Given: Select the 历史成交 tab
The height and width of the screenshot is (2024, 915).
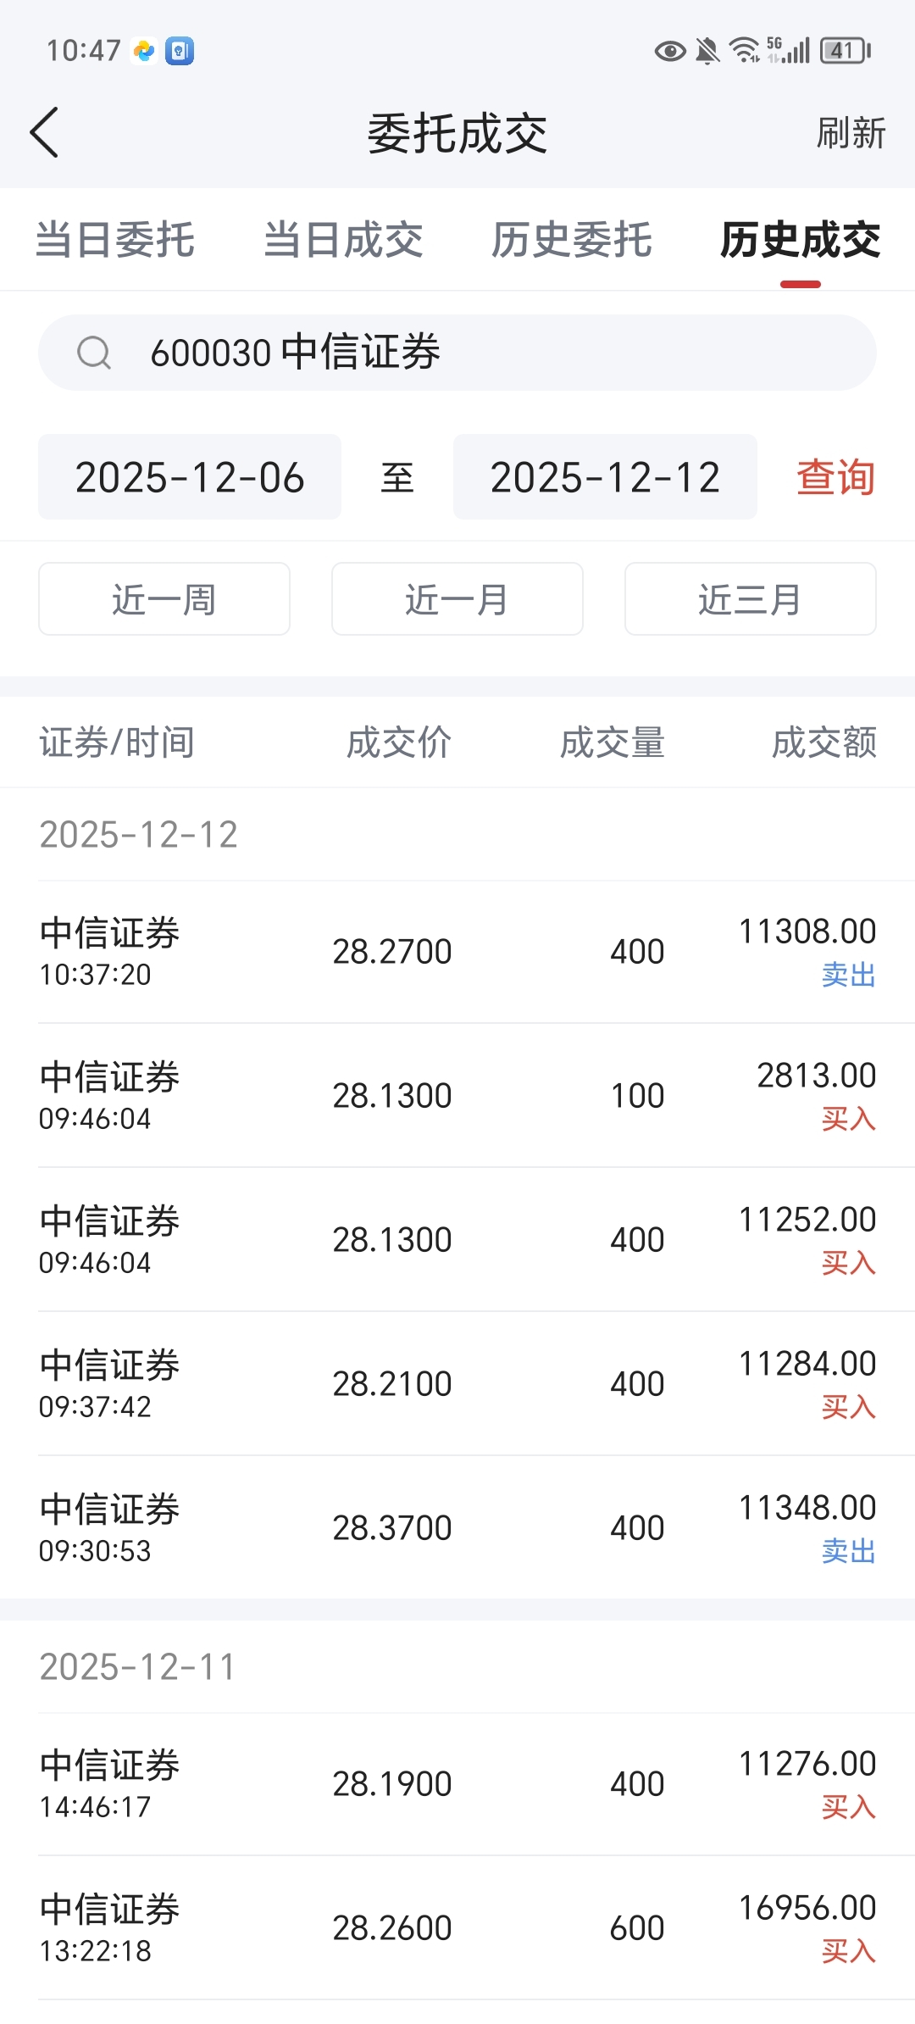Looking at the screenshot, I should (801, 240).
